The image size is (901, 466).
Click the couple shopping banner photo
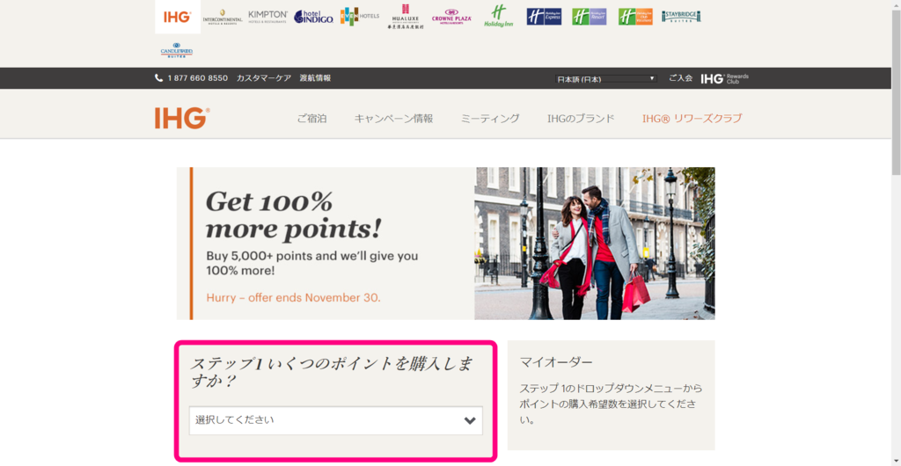pos(595,244)
